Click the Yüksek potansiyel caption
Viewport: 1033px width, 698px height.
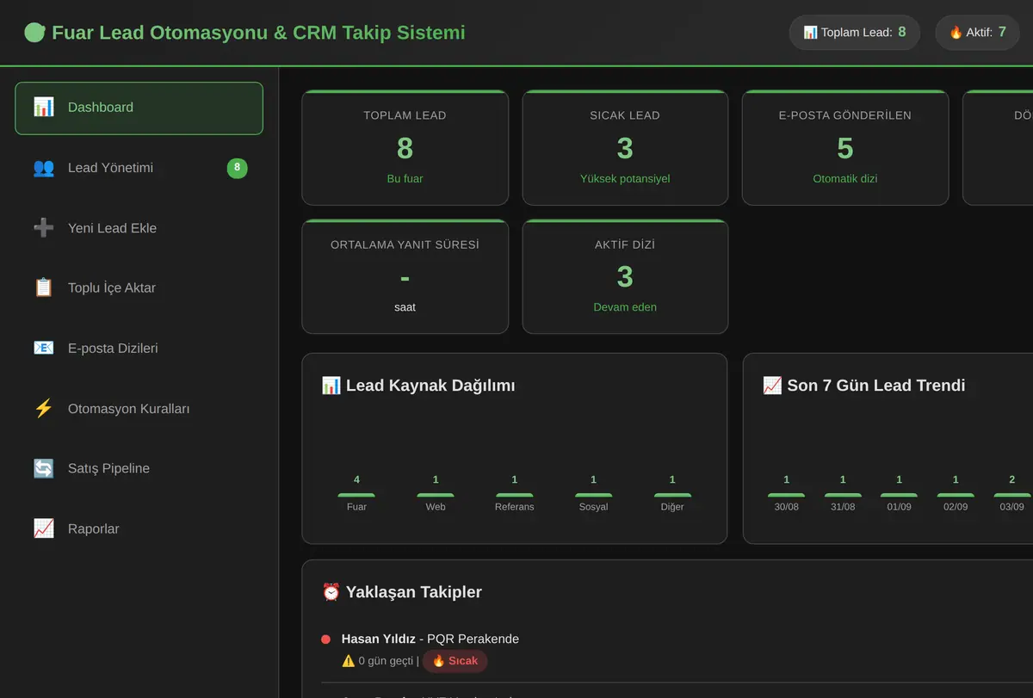tap(625, 179)
